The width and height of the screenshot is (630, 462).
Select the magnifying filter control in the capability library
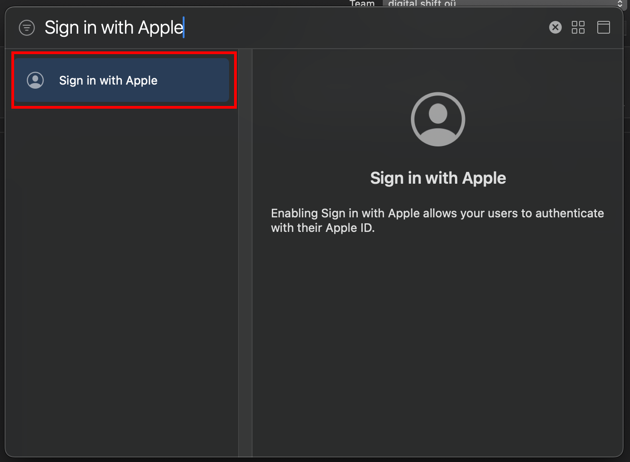[x=27, y=27]
